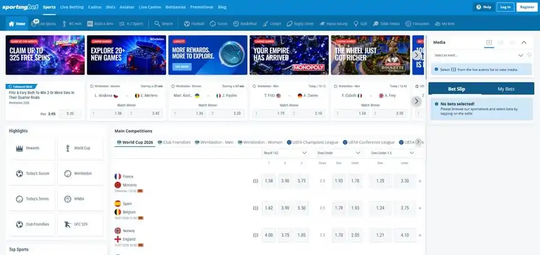Screen dimensions: 540x255
Task: Open the Select an event dropdown
Action: pos(479,55)
